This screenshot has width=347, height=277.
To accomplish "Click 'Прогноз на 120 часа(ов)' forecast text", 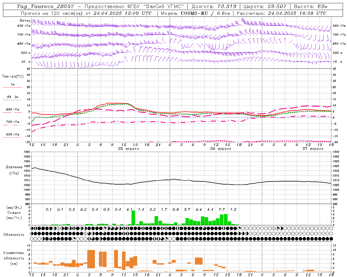I will click(52, 13).
